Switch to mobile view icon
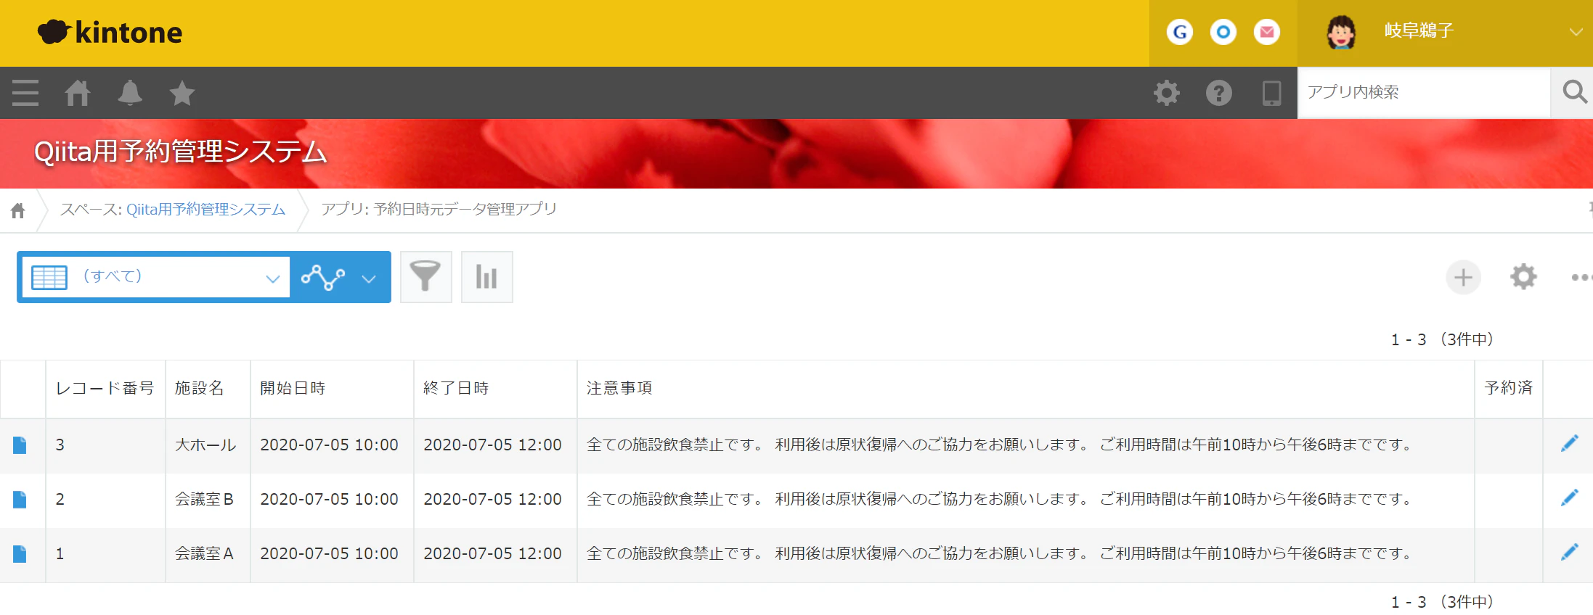Screen dimensions: 1593x615 pyautogui.click(x=1271, y=93)
